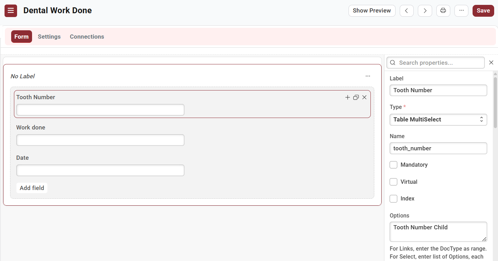
Task: Click the properties panel scrollbar
Action: coord(495,102)
